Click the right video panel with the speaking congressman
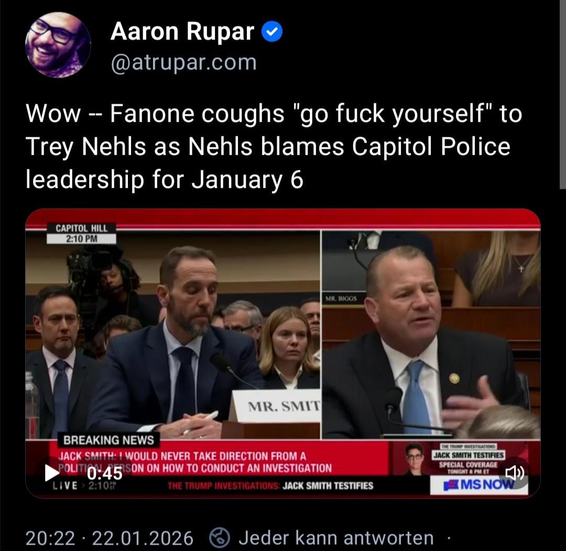Viewport: 566px width, 551px height. click(431, 334)
